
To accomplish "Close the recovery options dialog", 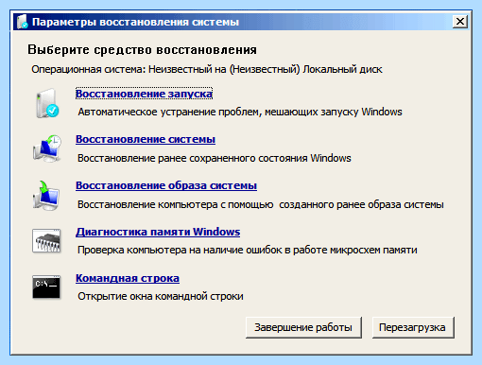I will (460, 22).
